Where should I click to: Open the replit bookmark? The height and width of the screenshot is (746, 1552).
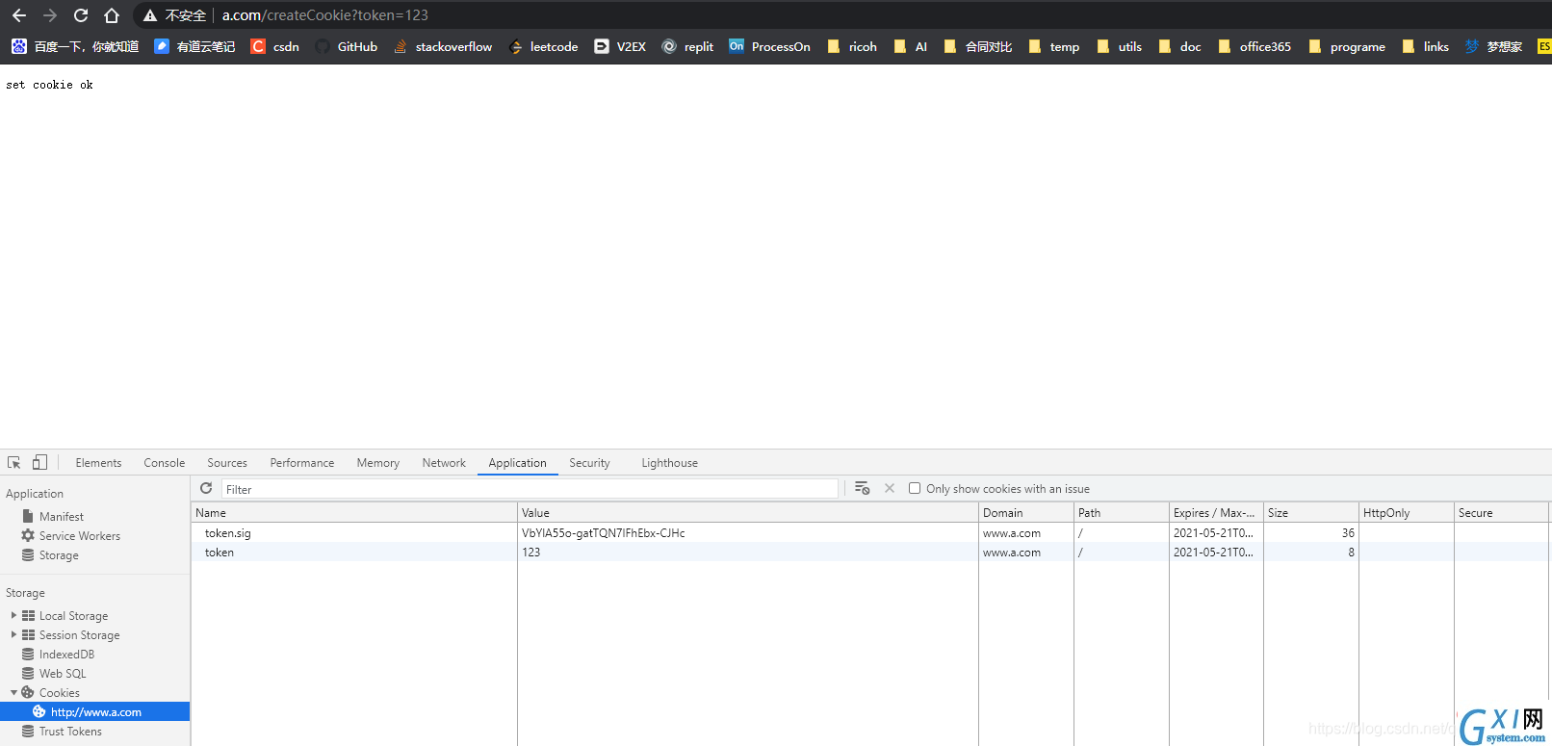click(x=688, y=46)
